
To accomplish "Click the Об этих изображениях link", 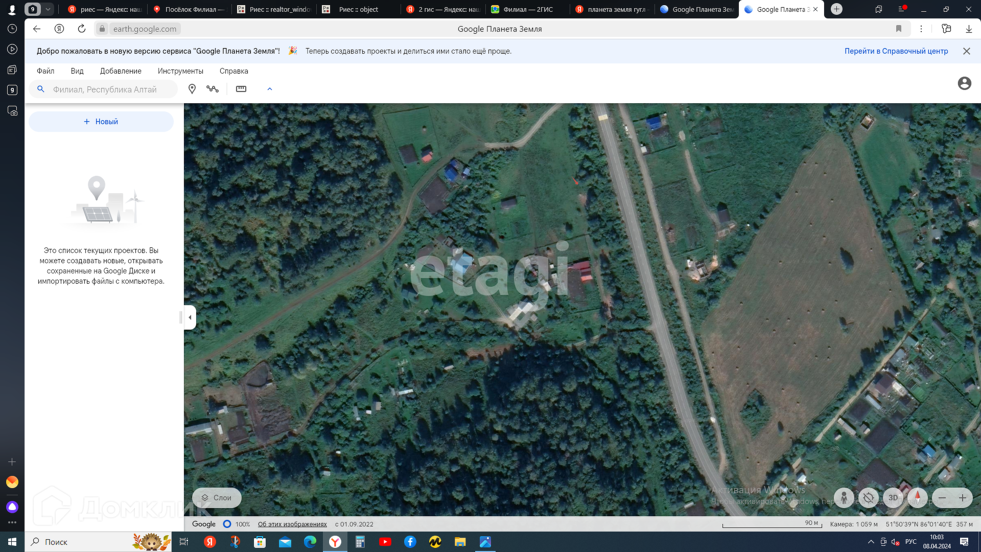I will coord(292,524).
